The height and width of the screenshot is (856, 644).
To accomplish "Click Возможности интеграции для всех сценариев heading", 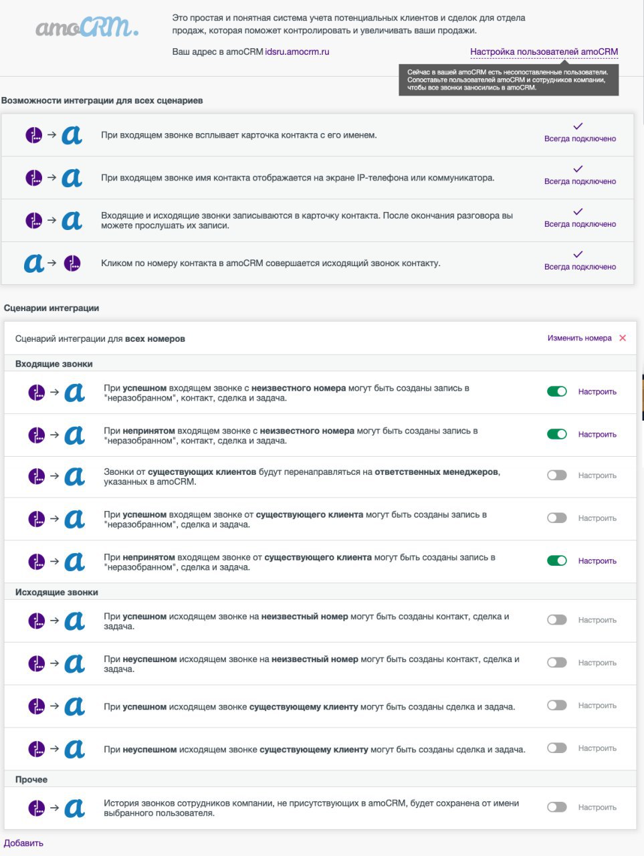I will [102, 101].
